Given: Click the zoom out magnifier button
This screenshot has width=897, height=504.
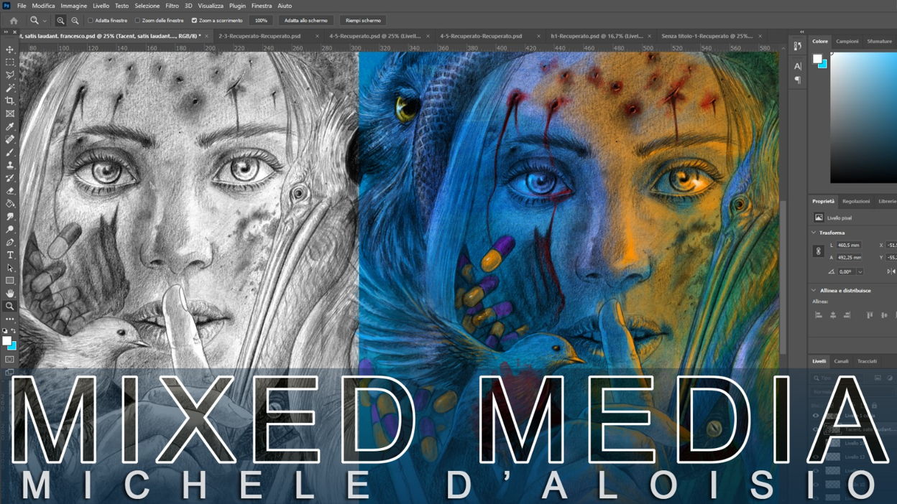Looking at the screenshot, I should point(75,21).
